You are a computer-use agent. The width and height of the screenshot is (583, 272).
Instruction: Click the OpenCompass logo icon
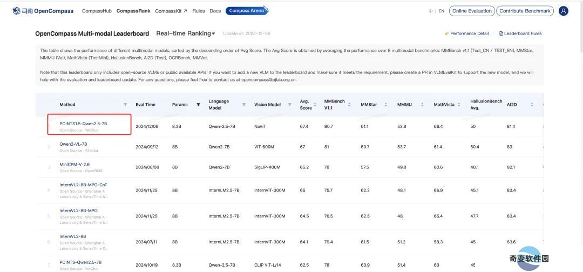(17, 11)
